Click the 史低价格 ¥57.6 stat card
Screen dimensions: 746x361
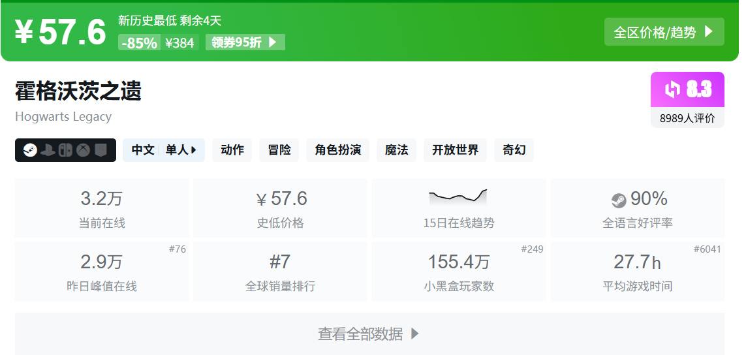[280, 208]
